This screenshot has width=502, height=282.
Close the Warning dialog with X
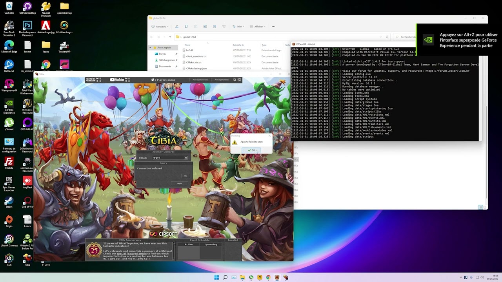point(269,136)
